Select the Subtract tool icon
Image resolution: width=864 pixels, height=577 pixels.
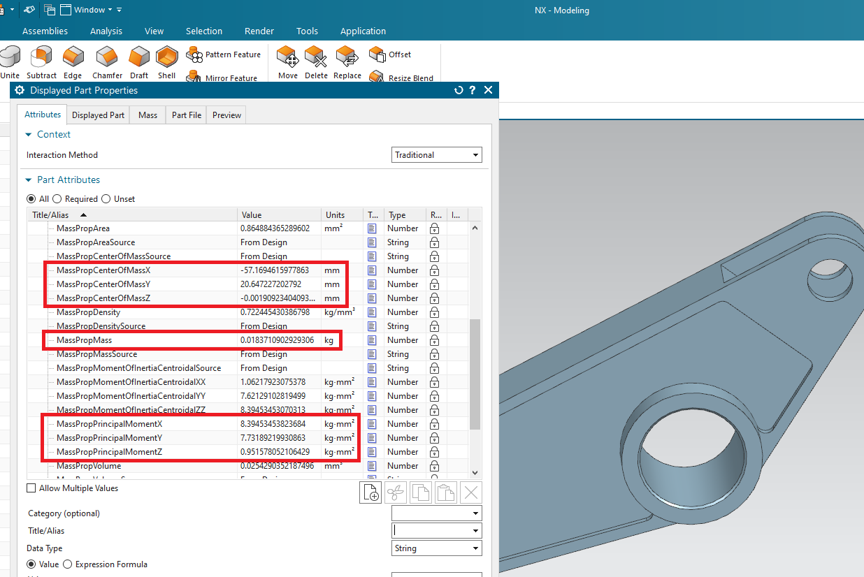tap(42, 57)
